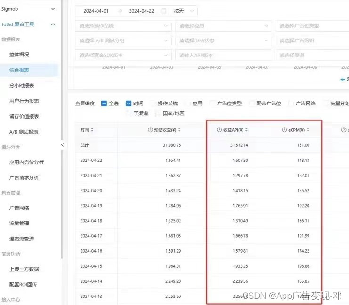Sort by eCPM(¥) column arrows
This screenshot has height=305, width=349.
(x=308, y=130)
